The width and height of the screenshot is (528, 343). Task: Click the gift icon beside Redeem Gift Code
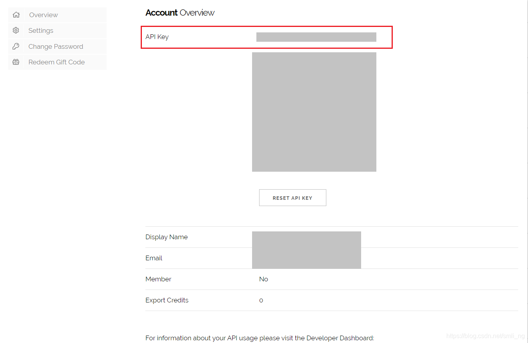[x=16, y=62]
